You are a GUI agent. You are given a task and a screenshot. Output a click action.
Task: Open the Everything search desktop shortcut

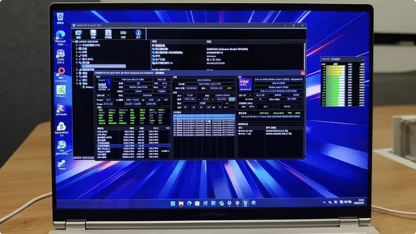[61, 75]
